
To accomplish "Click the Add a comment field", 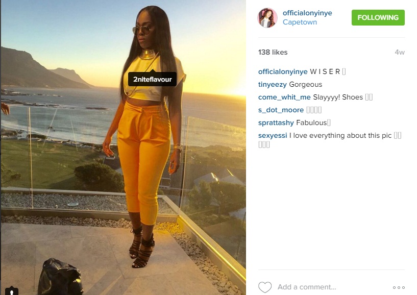I will (x=307, y=287).
